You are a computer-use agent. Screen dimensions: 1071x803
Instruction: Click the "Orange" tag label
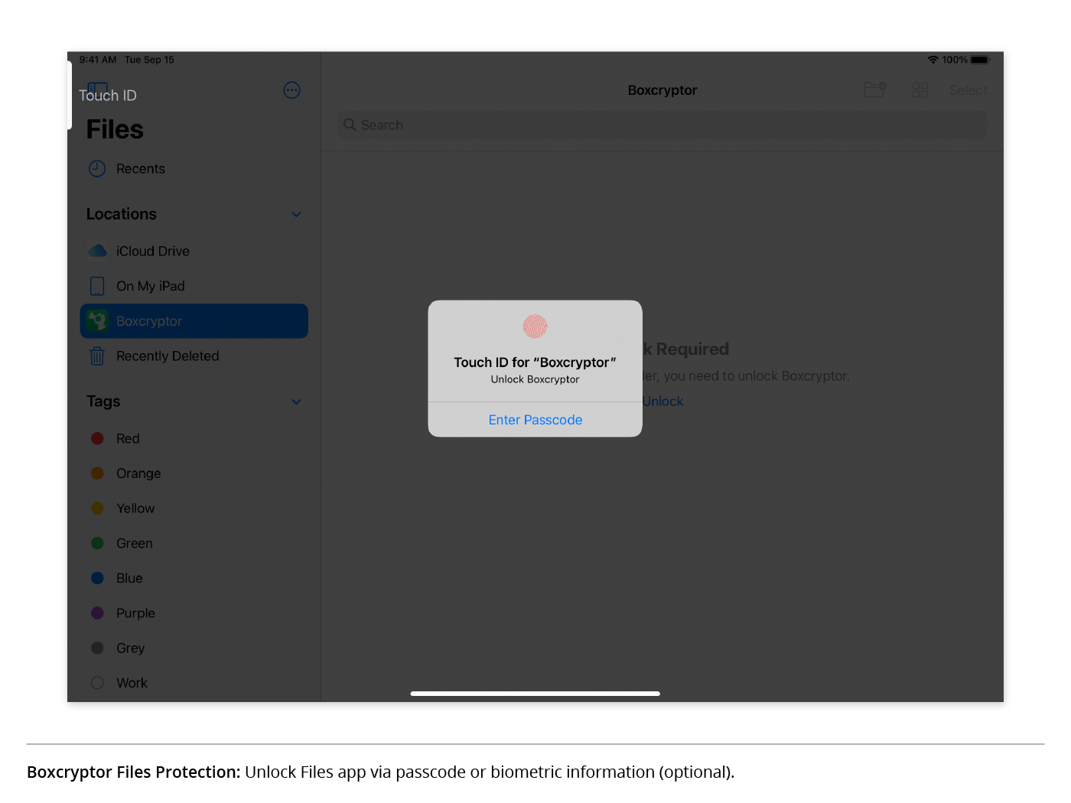click(x=138, y=473)
